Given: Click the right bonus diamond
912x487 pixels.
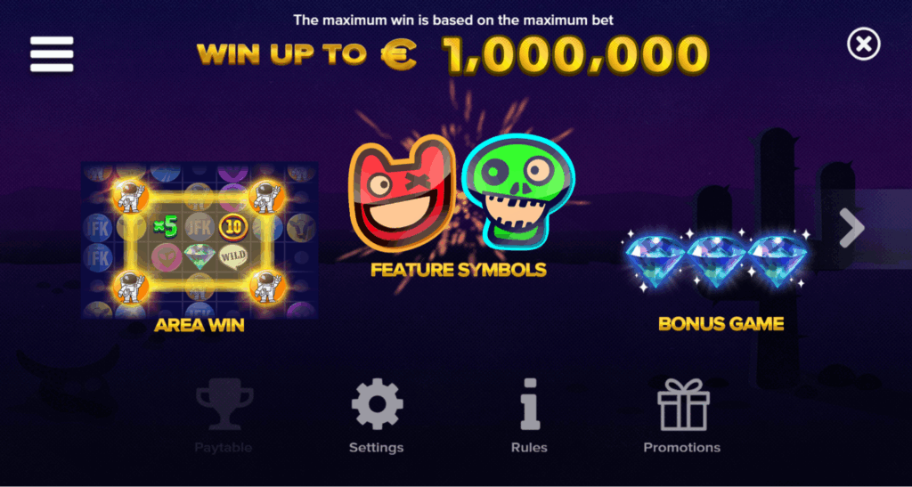Looking at the screenshot, I should [778, 260].
